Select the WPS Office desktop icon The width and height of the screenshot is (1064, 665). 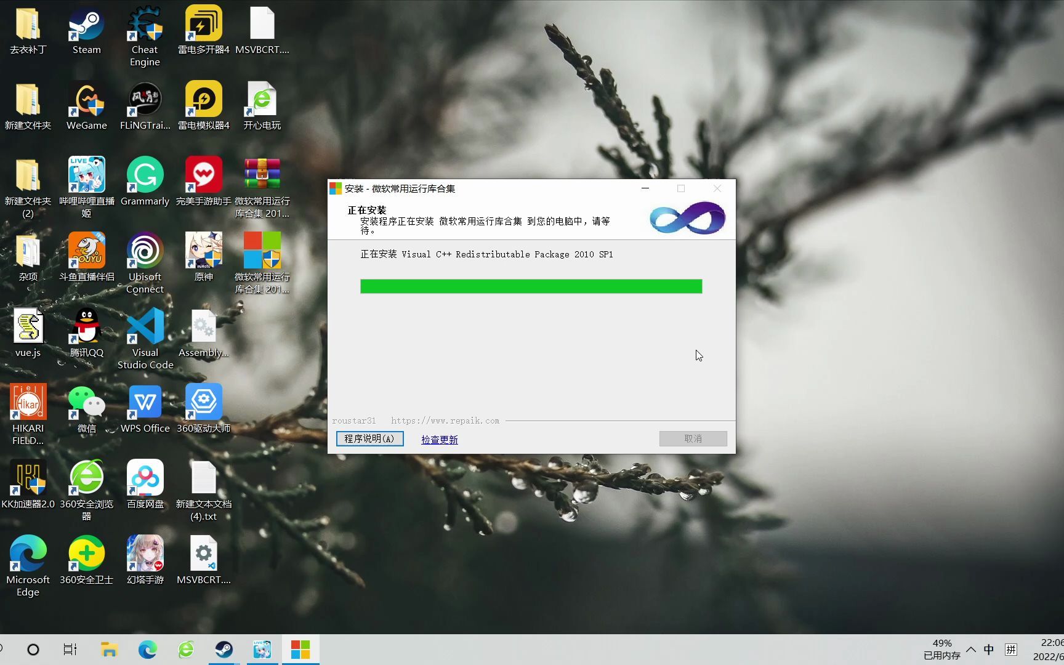(x=145, y=409)
